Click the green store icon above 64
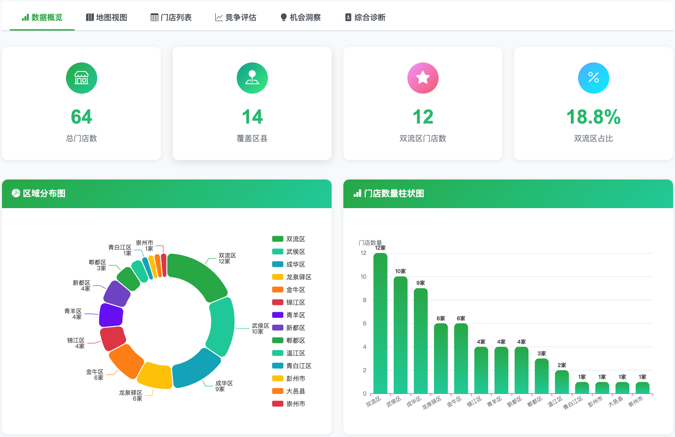The width and height of the screenshot is (675, 437). pos(82,78)
